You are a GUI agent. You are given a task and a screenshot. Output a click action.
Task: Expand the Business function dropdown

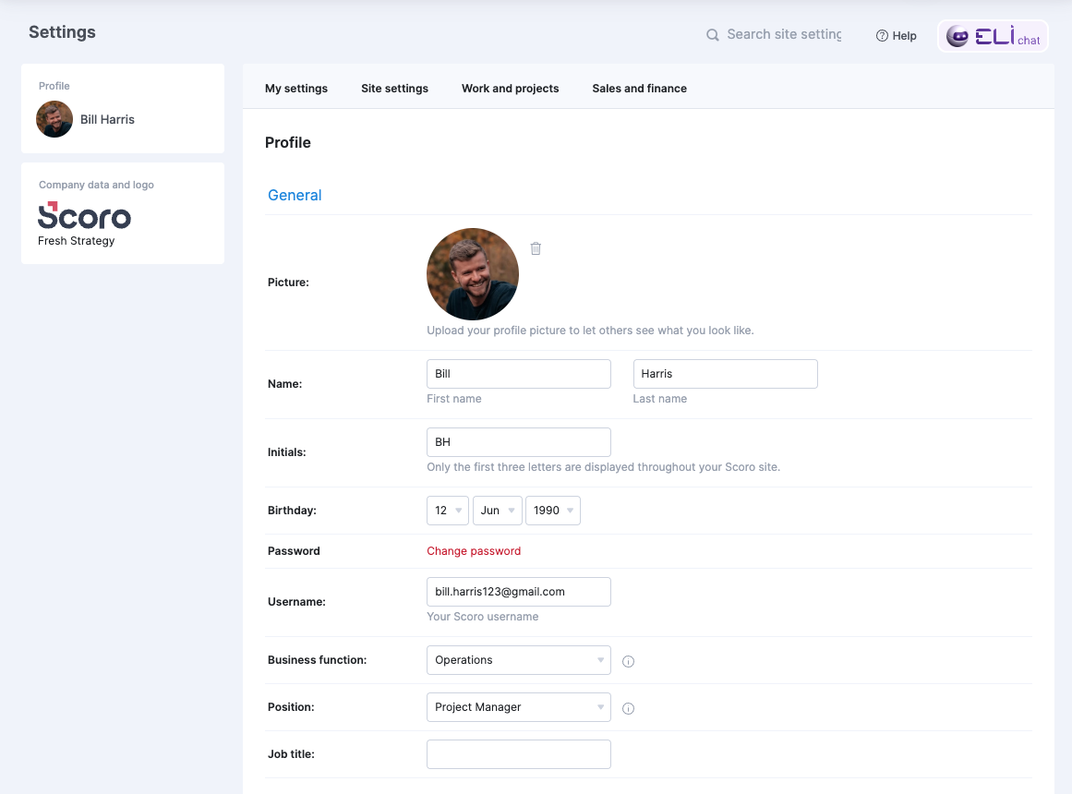pos(519,660)
